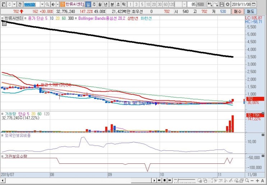Click the add chart window icon
Viewport: 267px width, 185px height.
[200, 180]
